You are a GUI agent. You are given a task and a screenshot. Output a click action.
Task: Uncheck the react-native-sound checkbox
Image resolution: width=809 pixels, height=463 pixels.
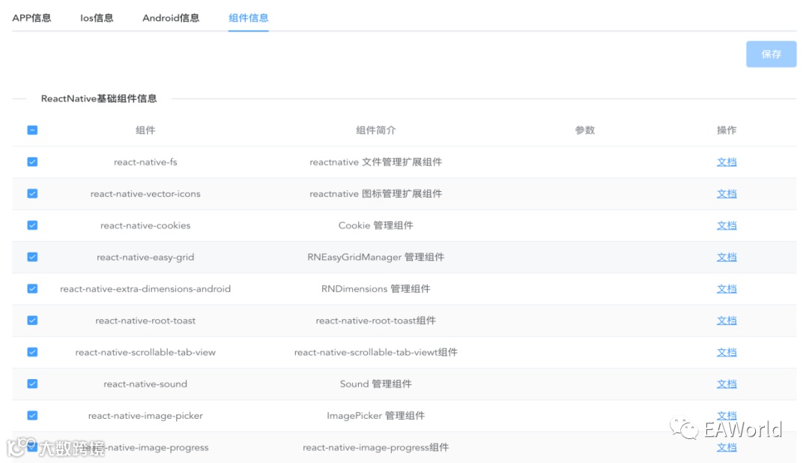pyautogui.click(x=32, y=384)
